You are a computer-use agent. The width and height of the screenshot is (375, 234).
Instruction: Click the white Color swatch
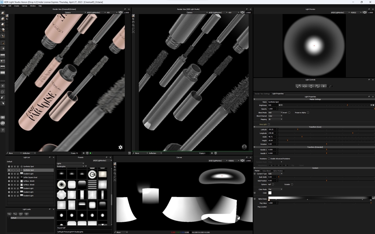tap(270, 193)
